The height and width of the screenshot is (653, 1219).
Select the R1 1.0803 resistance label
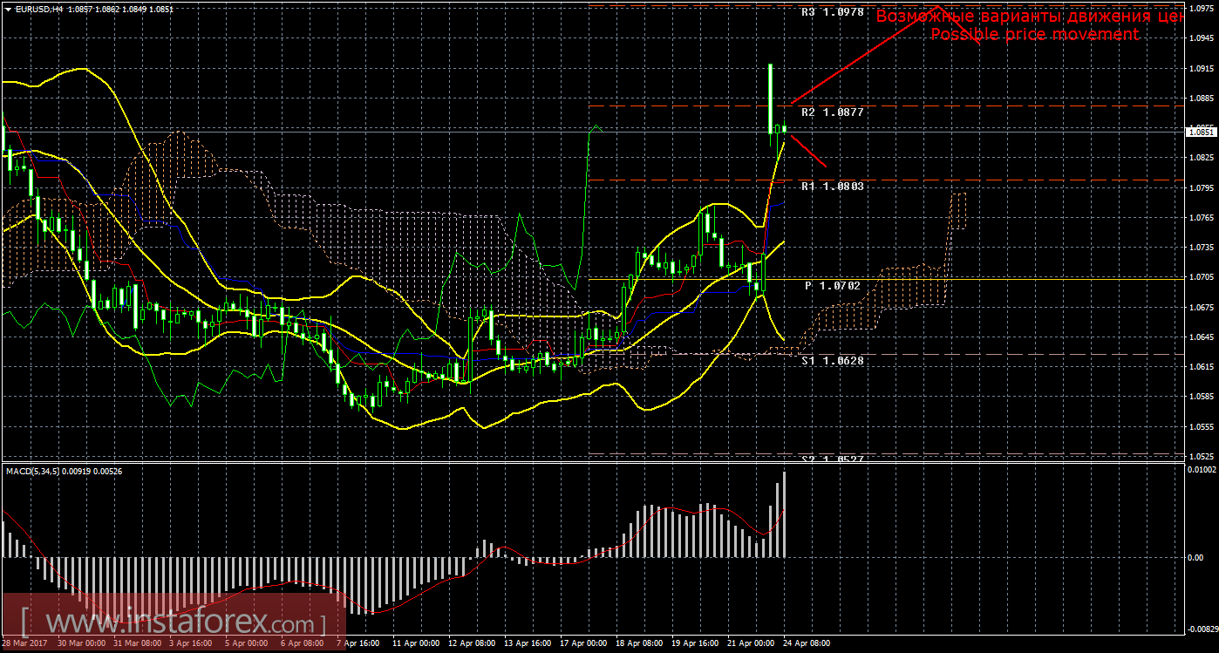click(x=833, y=187)
